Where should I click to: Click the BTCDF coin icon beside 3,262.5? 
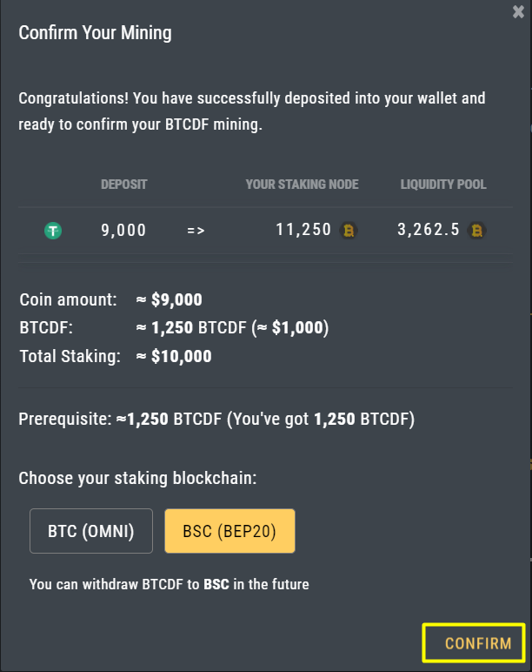pos(476,231)
